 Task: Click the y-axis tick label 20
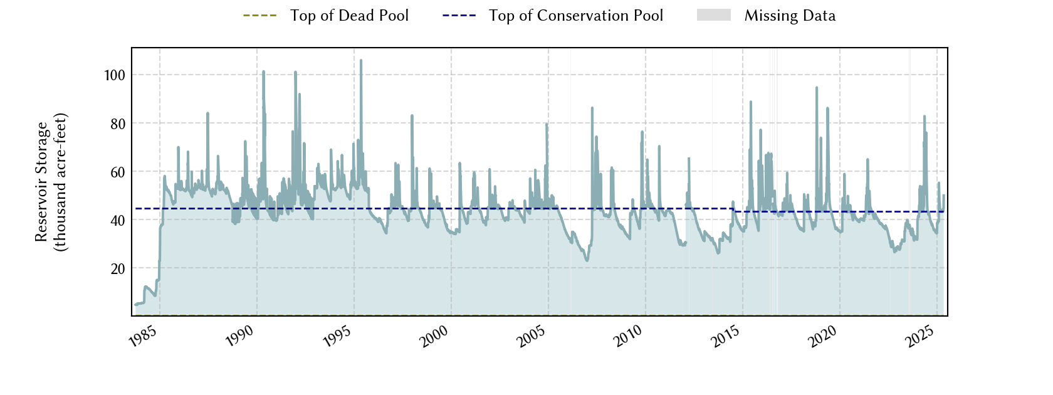click(118, 268)
